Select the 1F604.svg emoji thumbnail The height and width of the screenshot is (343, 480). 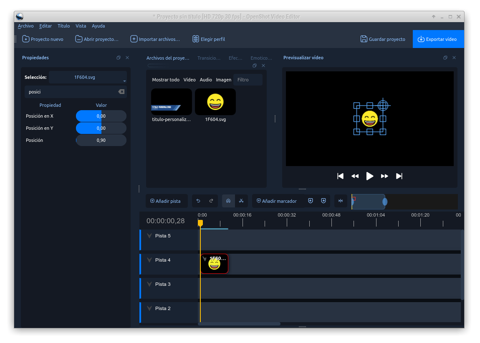click(215, 102)
